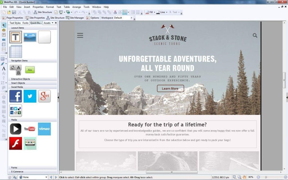
Task: Select the Twitter widget from Social Media
Action: [x=30, y=96]
